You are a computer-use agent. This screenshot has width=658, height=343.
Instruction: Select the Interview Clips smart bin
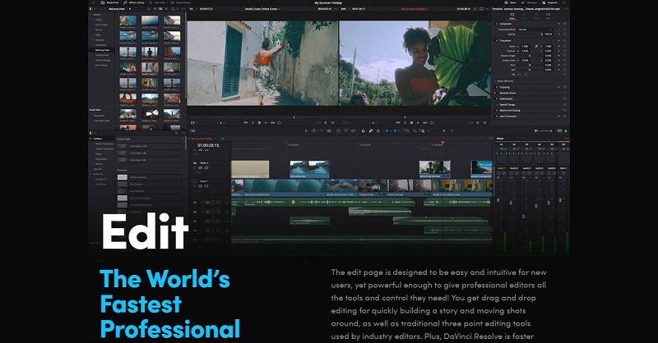[x=101, y=121]
